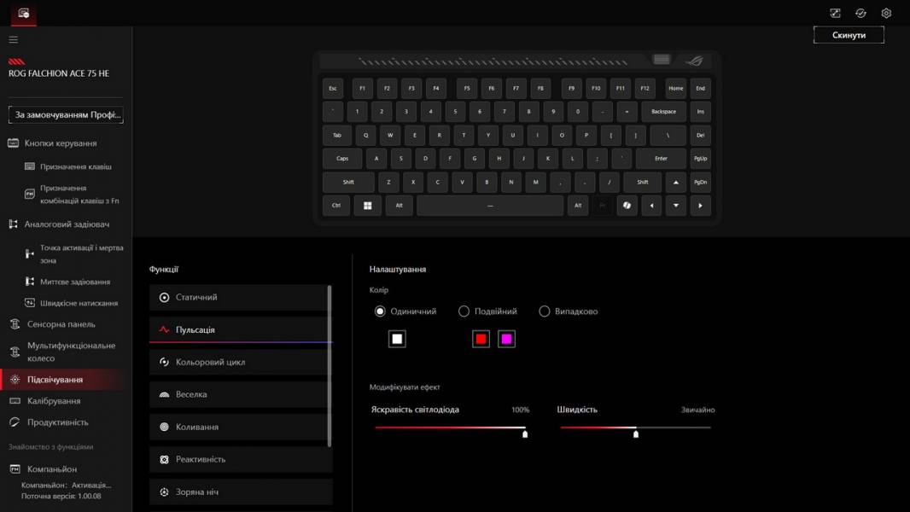The image size is (910, 512).
Task: Select the Випадково color radio option
Action: pyautogui.click(x=545, y=311)
